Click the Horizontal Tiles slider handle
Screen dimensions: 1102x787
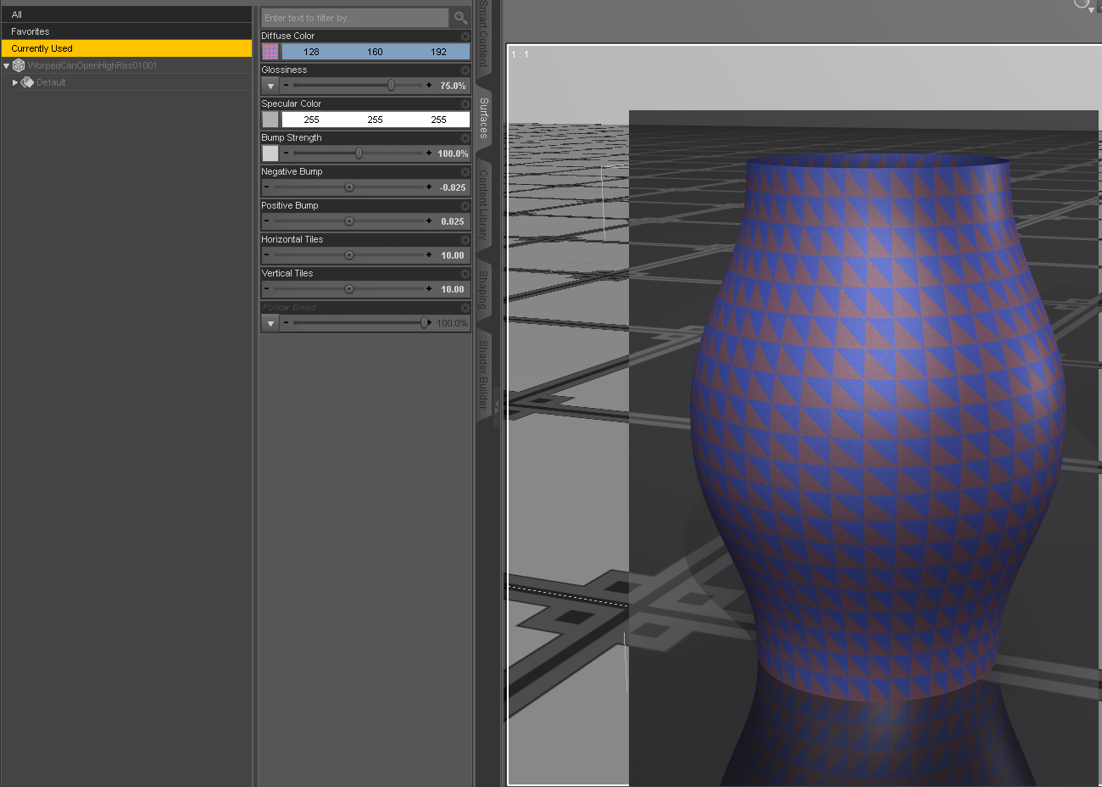click(x=348, y=255)
